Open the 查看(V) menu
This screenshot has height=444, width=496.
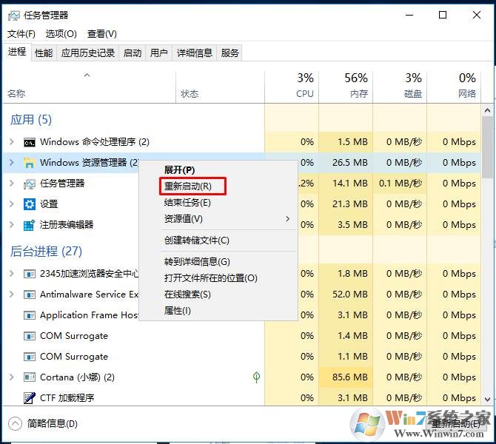coord(102,34)
